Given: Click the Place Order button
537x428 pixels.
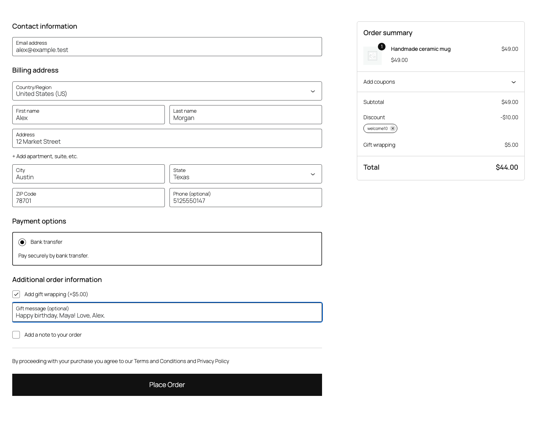Looking at the screenshot, I should coord(167,385).
